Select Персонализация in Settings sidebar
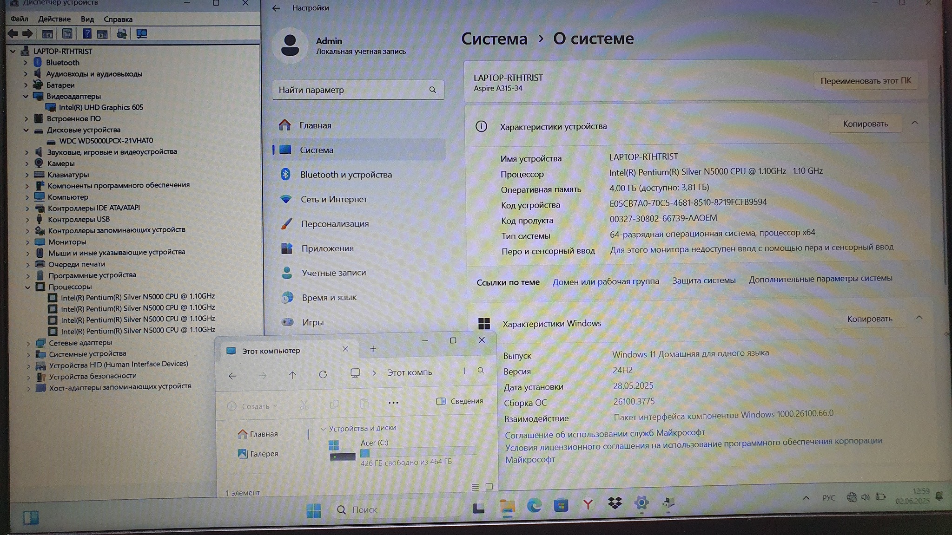The width and height of the screenshot is (952, 535). pos(334,224)
